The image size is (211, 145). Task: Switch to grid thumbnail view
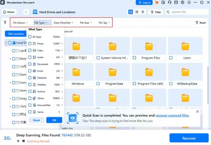(x=131, y=12)
